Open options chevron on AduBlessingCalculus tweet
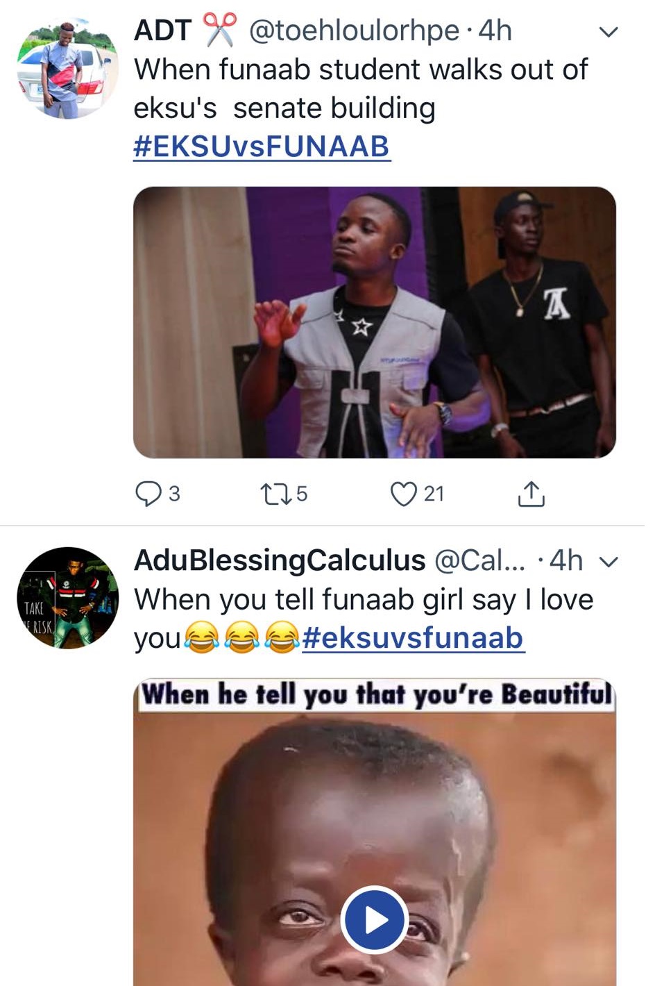Viewport: 655px width, 986px height. (608, 561)
